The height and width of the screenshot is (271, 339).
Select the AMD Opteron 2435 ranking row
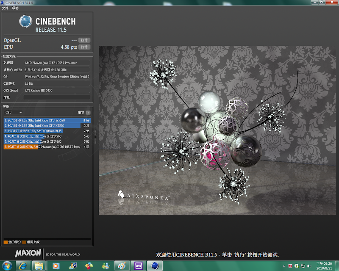pos(47,131)
